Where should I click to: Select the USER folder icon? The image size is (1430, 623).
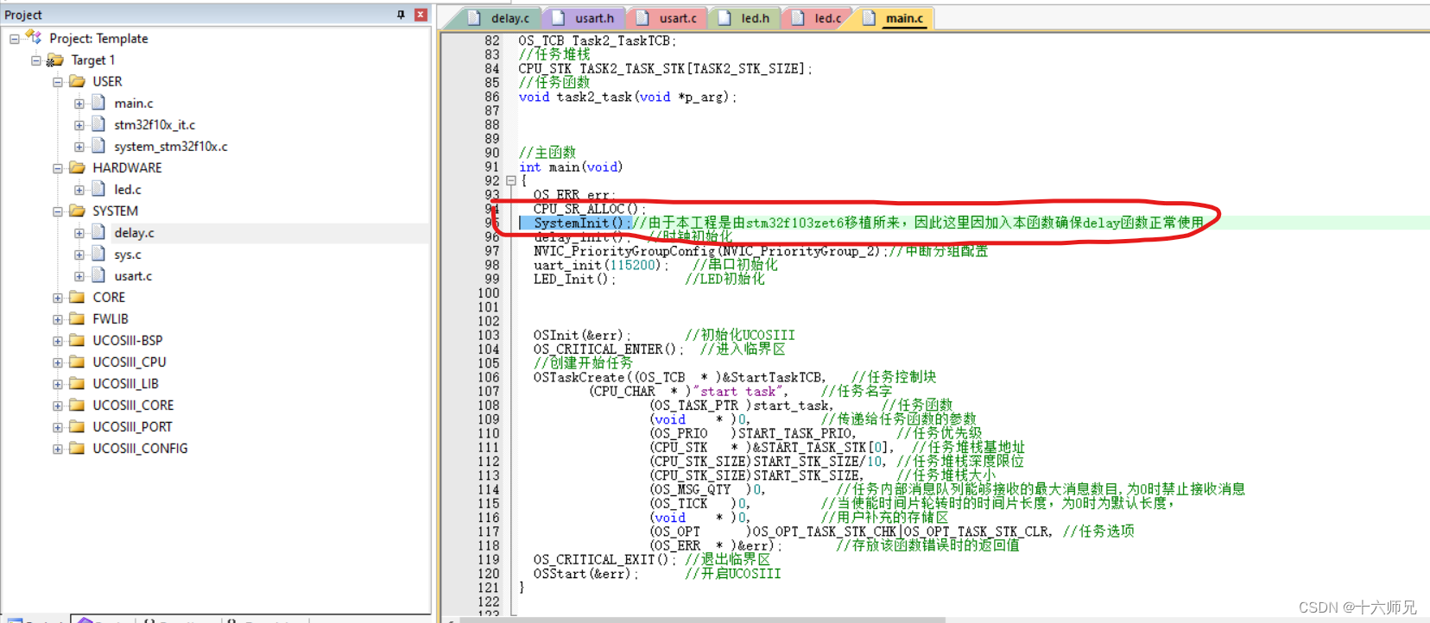(77, 81)
